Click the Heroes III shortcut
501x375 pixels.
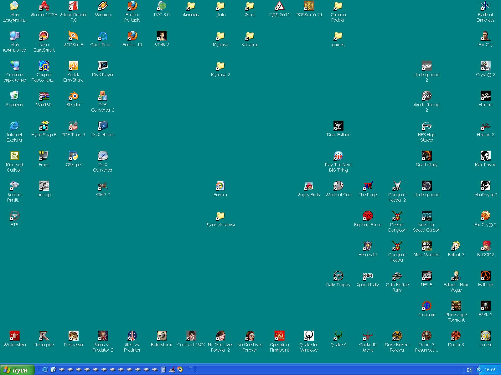click(x=368, y=246)
